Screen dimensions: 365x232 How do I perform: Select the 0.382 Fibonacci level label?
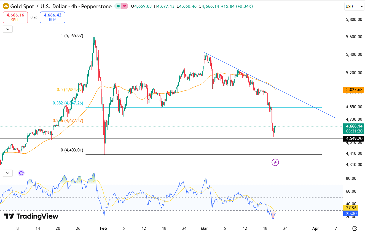click(x=68, y=103)
